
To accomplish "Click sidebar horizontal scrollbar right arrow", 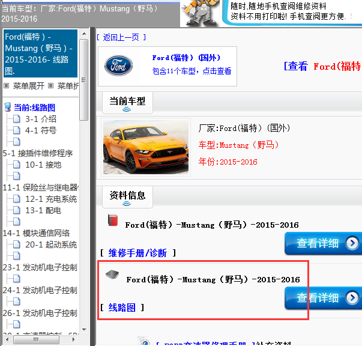I will 74,339.
